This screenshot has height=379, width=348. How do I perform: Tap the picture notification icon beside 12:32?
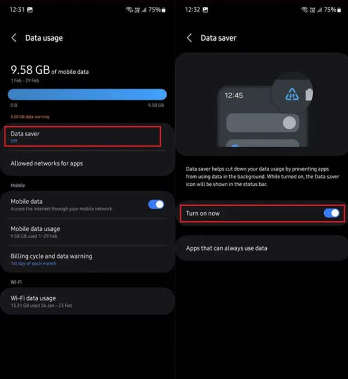(205, 10)
